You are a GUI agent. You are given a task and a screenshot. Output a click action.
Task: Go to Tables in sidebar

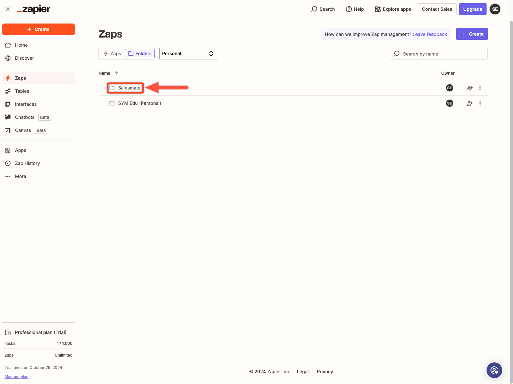coord(22,91)
